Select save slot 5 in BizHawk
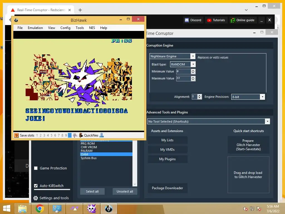The height and width of the screenshot is (214, 285). (x=51, y=135)
